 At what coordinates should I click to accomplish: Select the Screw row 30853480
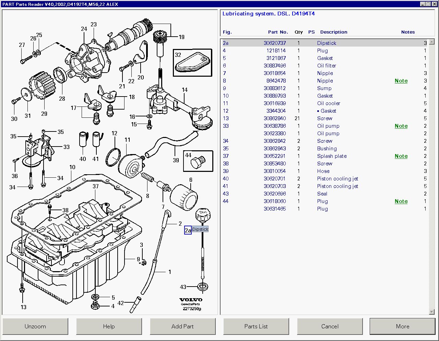[x=324, y=164]
